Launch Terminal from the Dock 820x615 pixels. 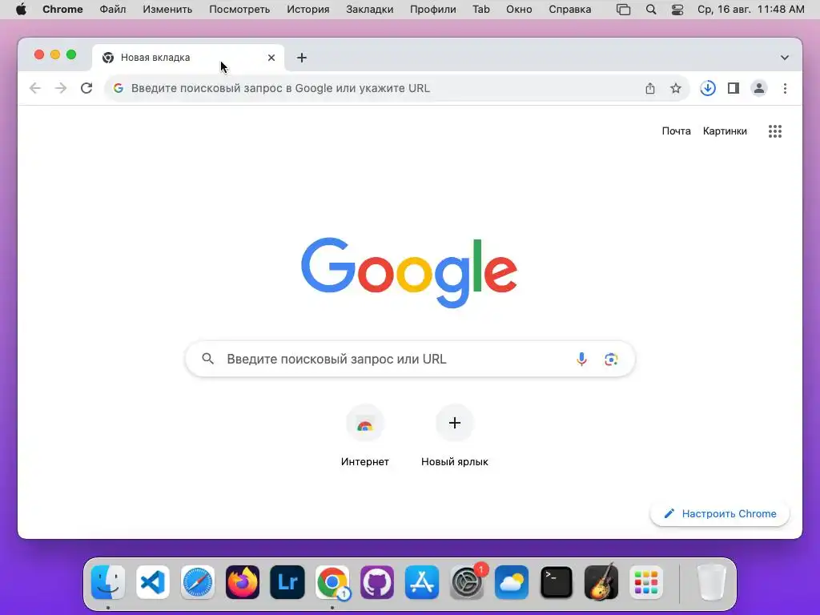point(557,582)
